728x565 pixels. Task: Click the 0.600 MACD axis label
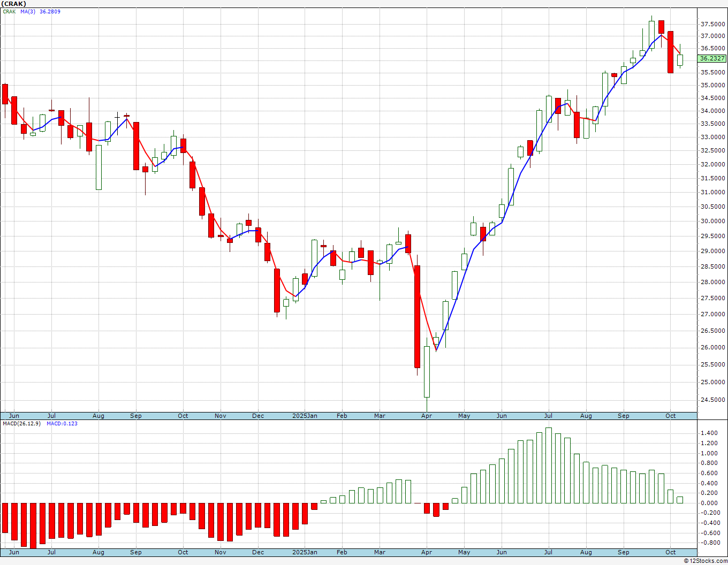pos(710,473)
